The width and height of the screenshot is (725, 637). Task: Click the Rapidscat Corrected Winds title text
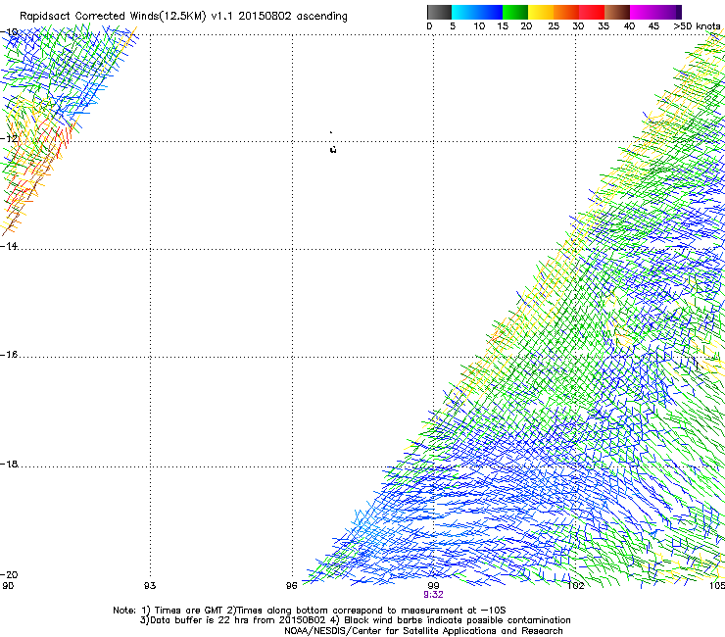pyautogui.click(x=183, y=16)
